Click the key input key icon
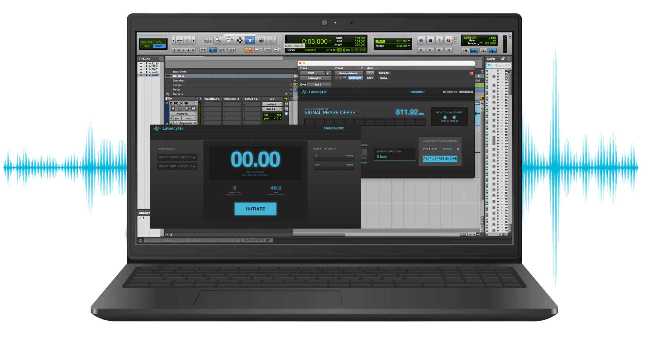Screen dimensions: 646x338 [303, 85]
